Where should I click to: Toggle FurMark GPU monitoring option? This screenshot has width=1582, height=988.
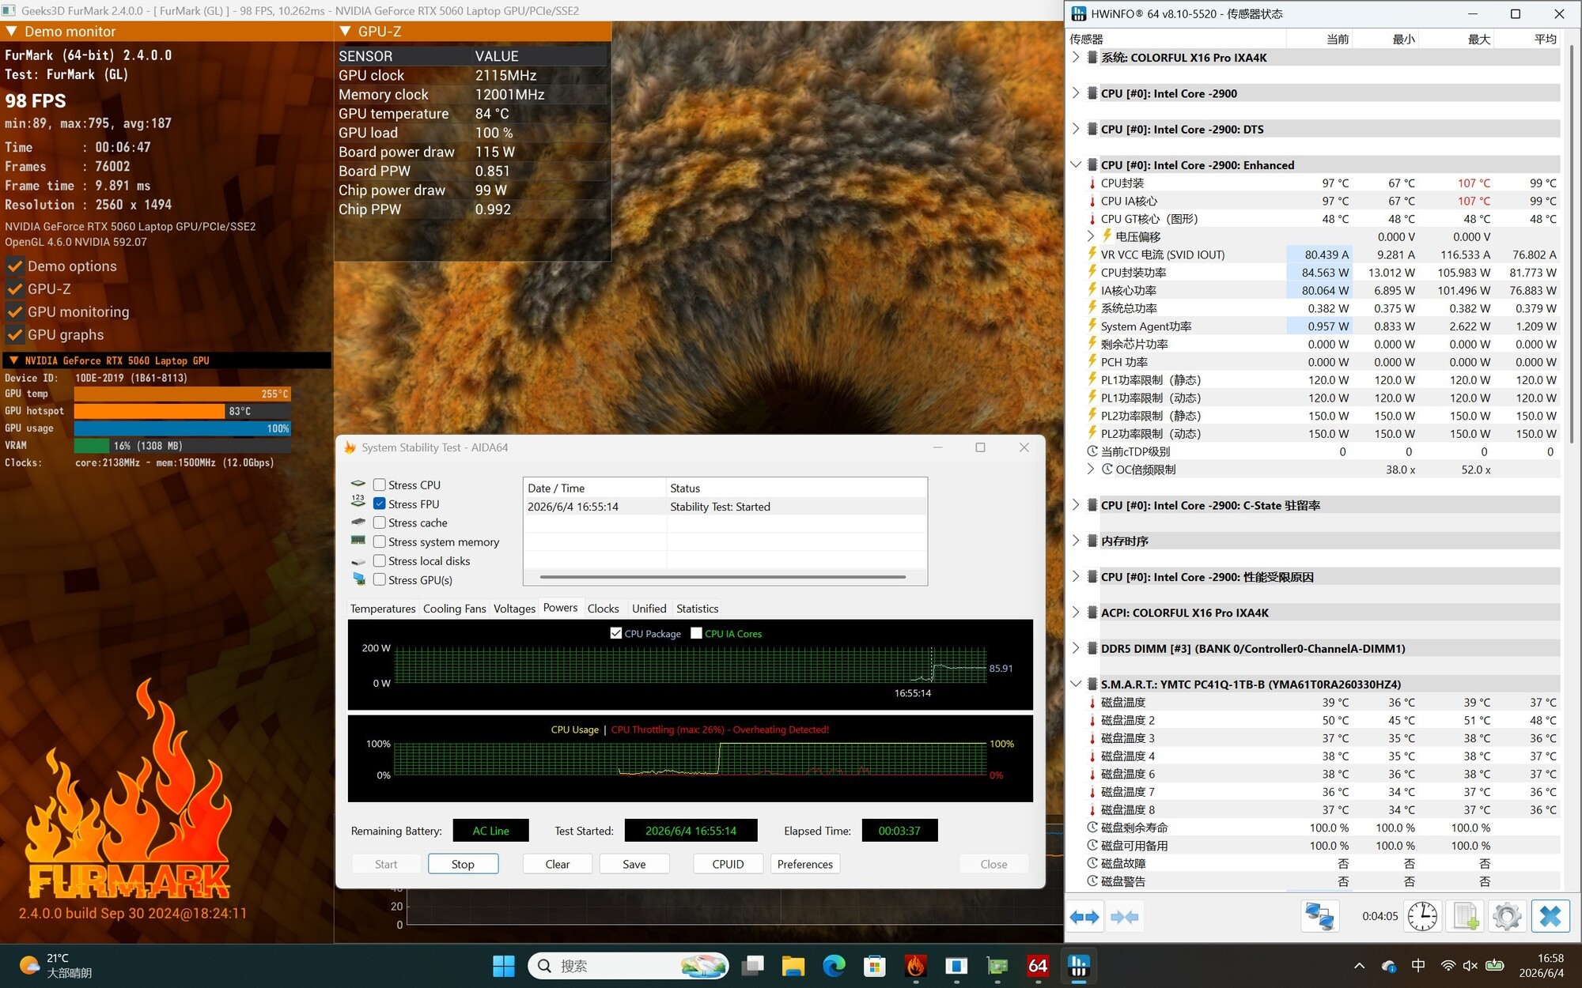(15, 312)
